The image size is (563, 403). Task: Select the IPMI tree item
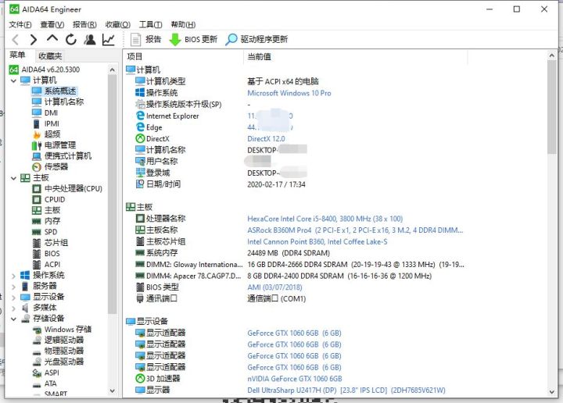point(52,123)
